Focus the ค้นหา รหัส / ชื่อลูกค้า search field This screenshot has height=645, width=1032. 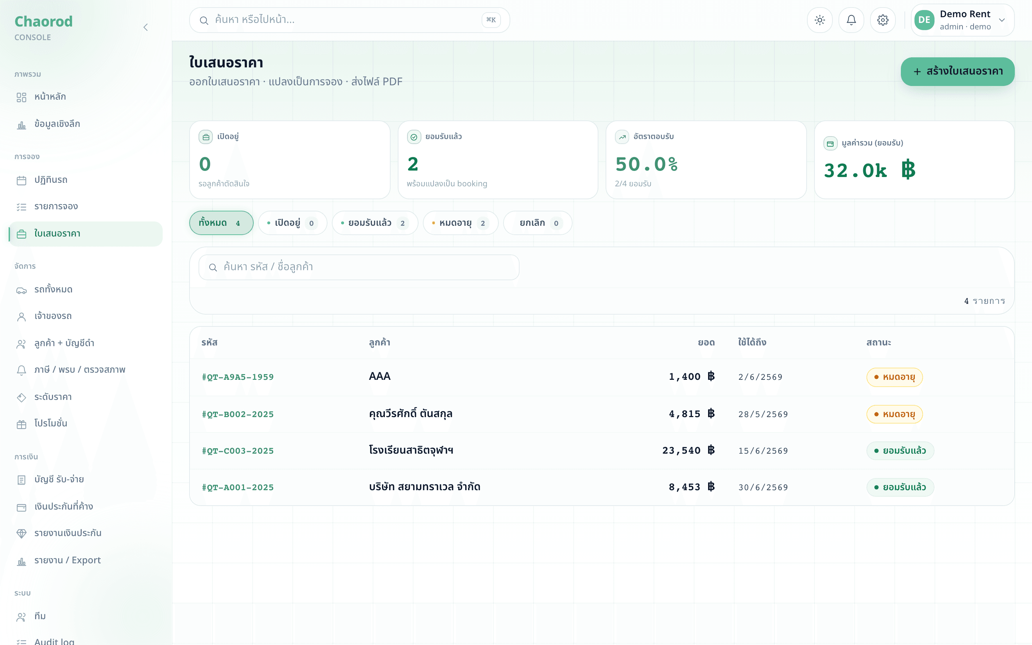(359, 267)
